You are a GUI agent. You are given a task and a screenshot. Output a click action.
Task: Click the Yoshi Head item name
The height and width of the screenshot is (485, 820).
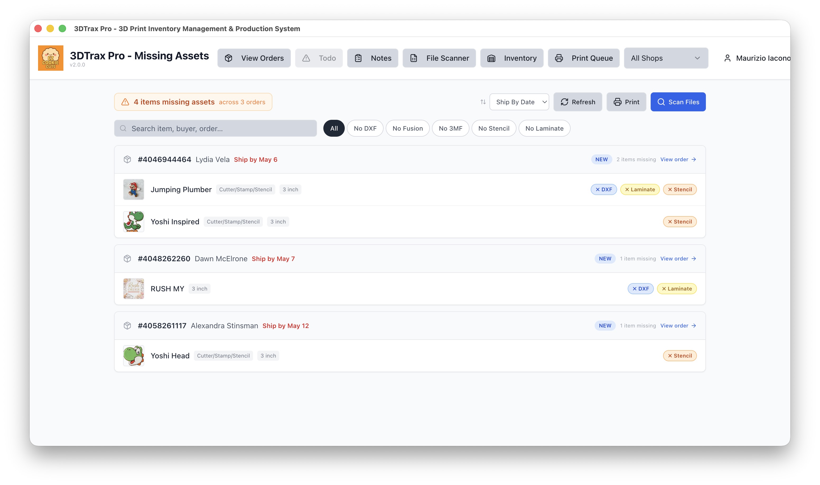coord(170,356)
